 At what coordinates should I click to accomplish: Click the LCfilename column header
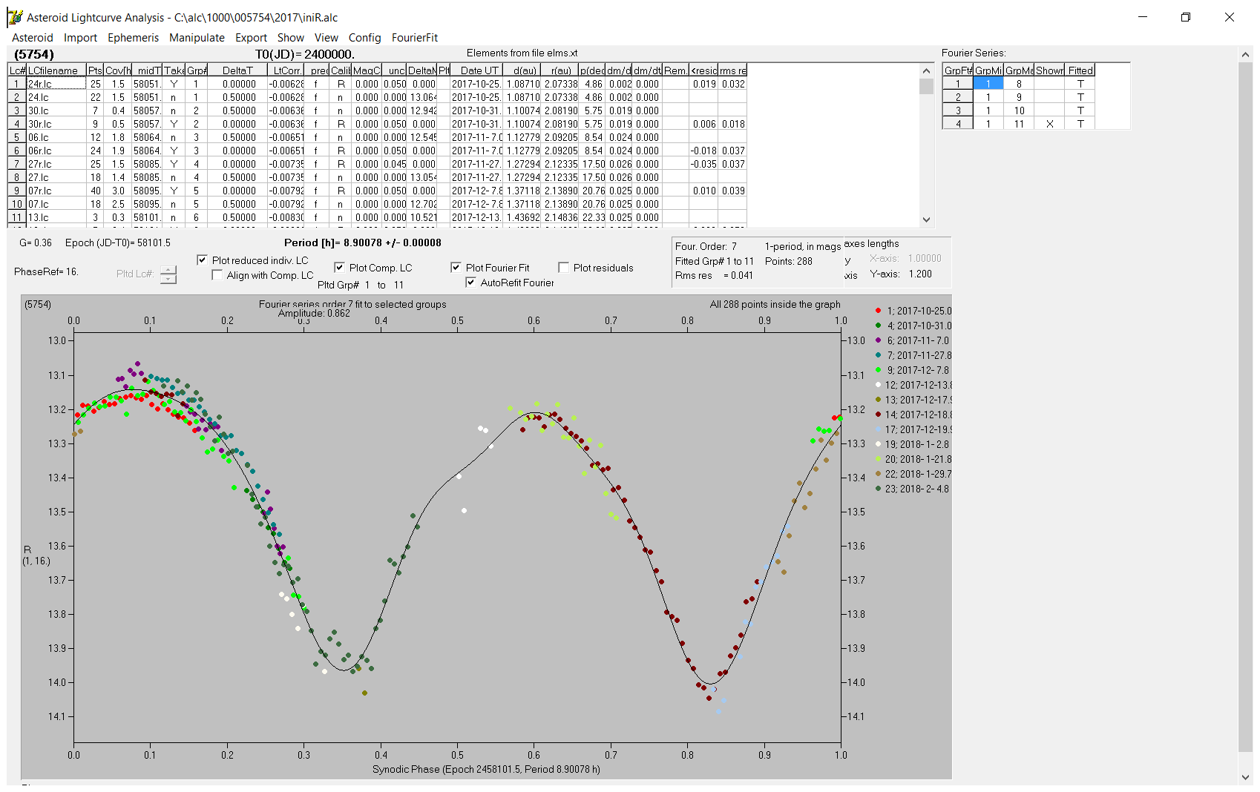pyautogui.click(x=56, y=70)
